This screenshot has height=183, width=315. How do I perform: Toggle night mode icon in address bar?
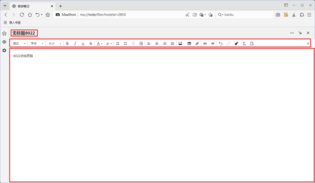tap(187, 15)
